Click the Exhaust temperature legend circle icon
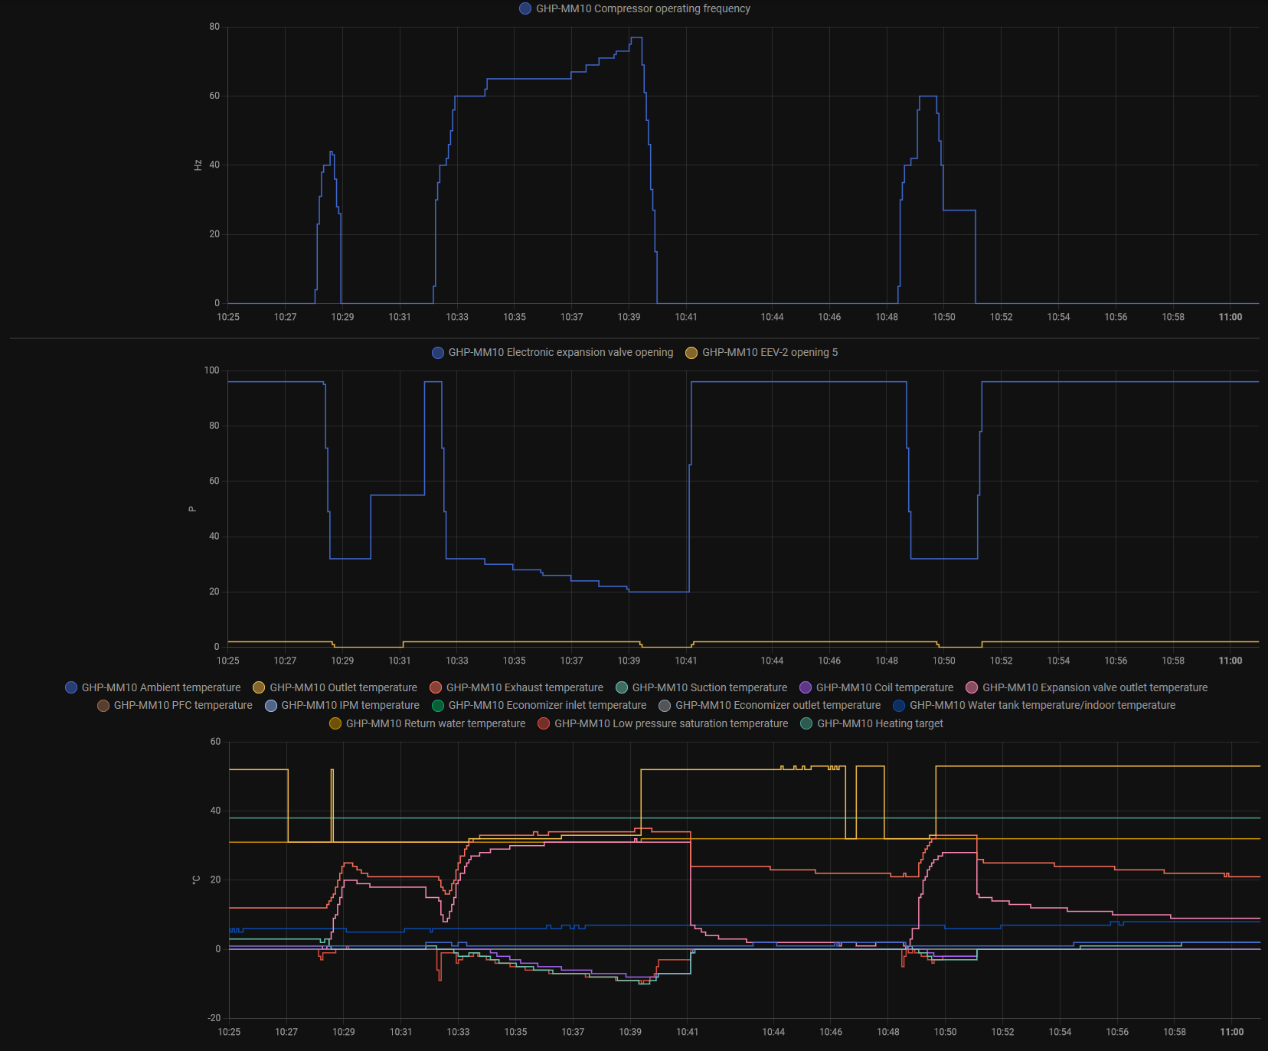Screen dimensions: 1268x1051 (436, 688)
